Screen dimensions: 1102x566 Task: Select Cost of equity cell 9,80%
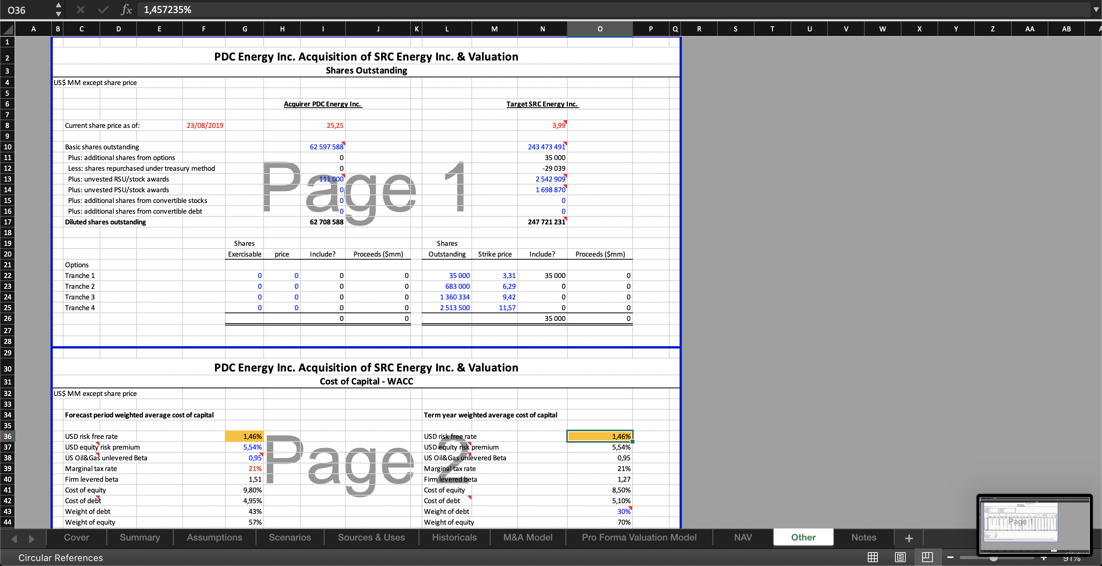click(x=245, y=490)
